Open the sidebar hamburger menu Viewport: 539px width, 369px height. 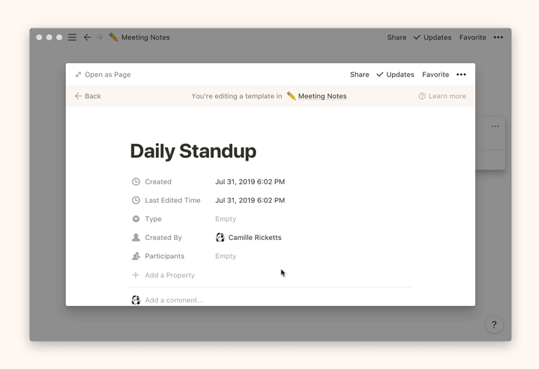coord(72,37)
